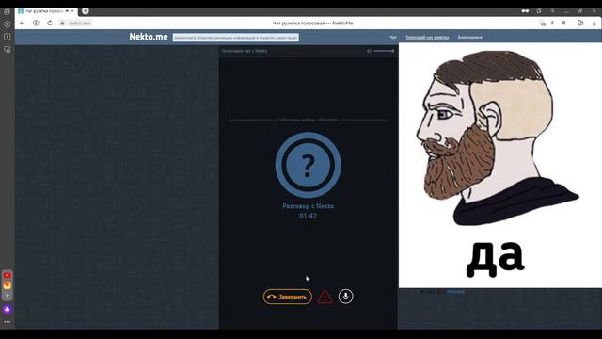
Task: Open downloads with the arrow icon in the toolbar
Action: pyautogui.click(x=594, y=23)
